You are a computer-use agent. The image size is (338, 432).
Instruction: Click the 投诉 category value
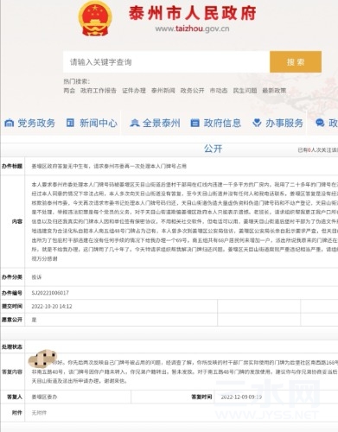click(36, 277)
